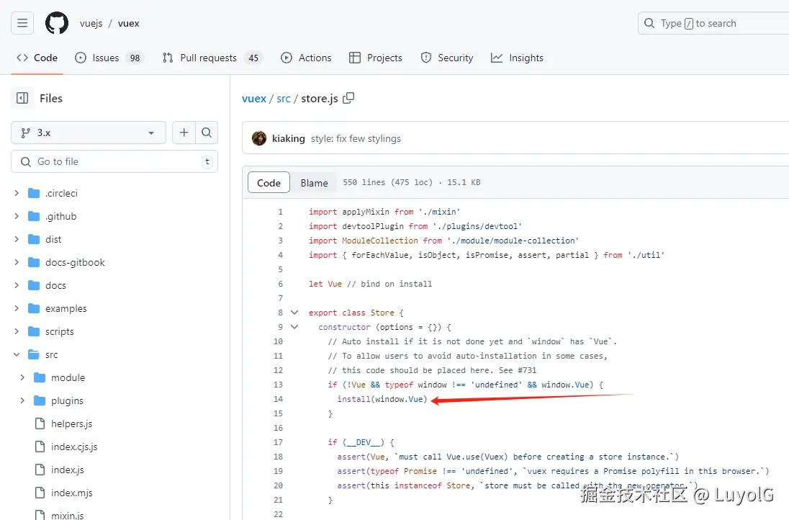The width and height of the screenshot is (789, 520).
Task: Switch to the Projects tab
Action: click(x=376, y=58)
